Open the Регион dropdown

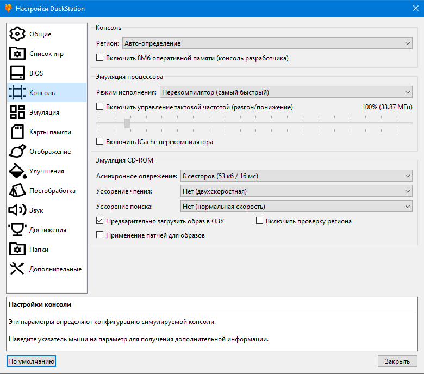point(267,43)
